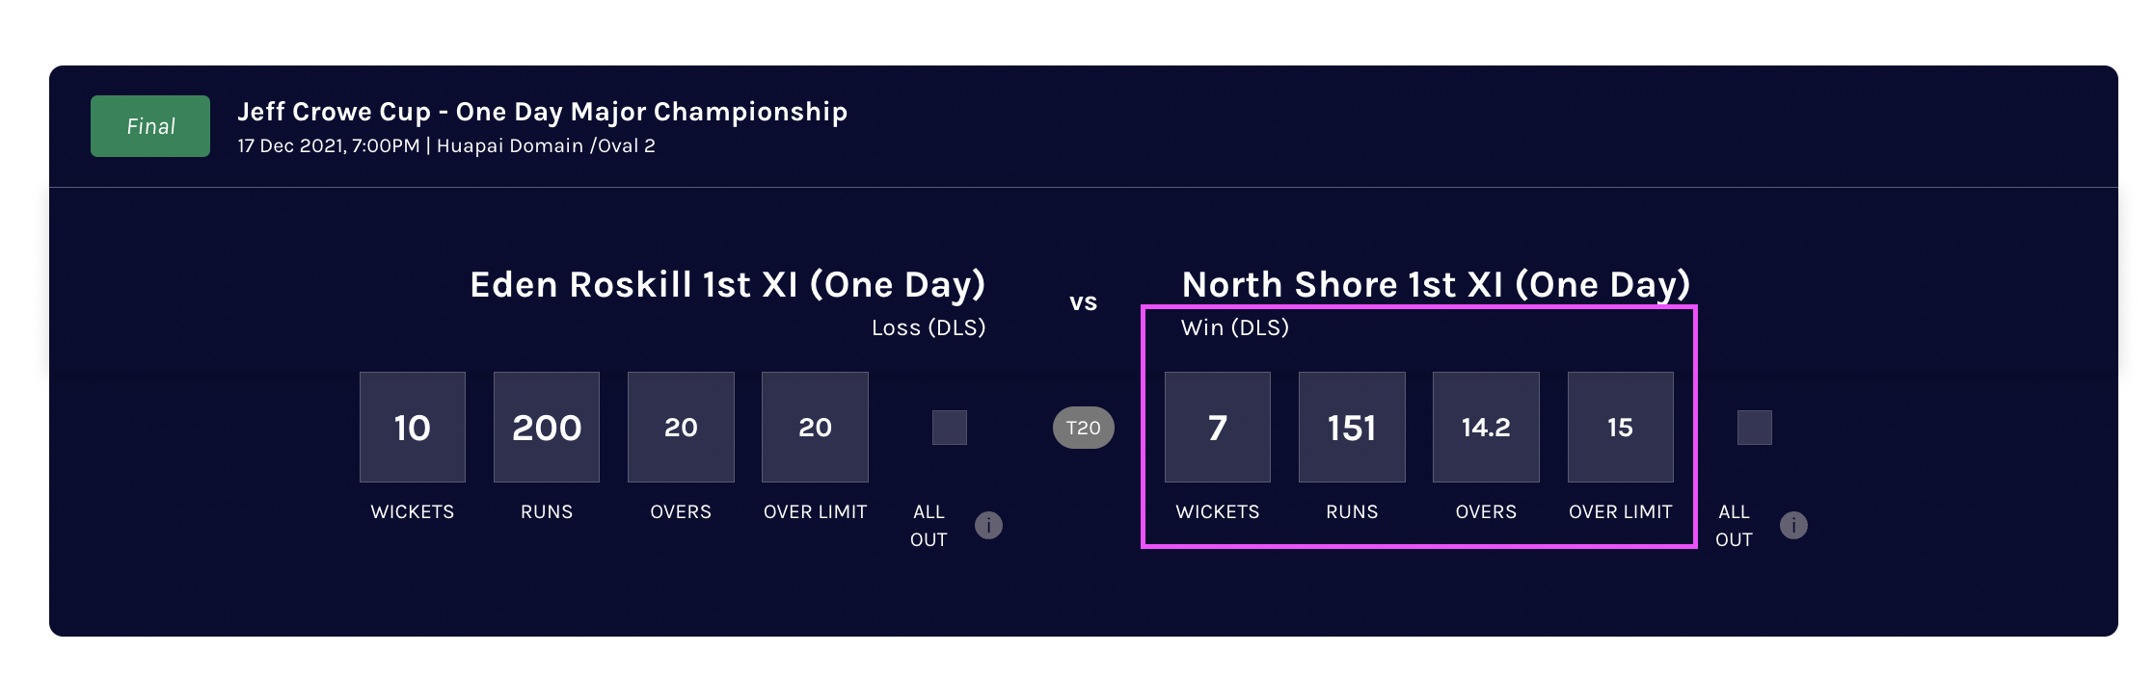This screenshot has width=2154, height=678.
Task: Toggle North Shore's All Out checkbox
Action: point(1754,428)
